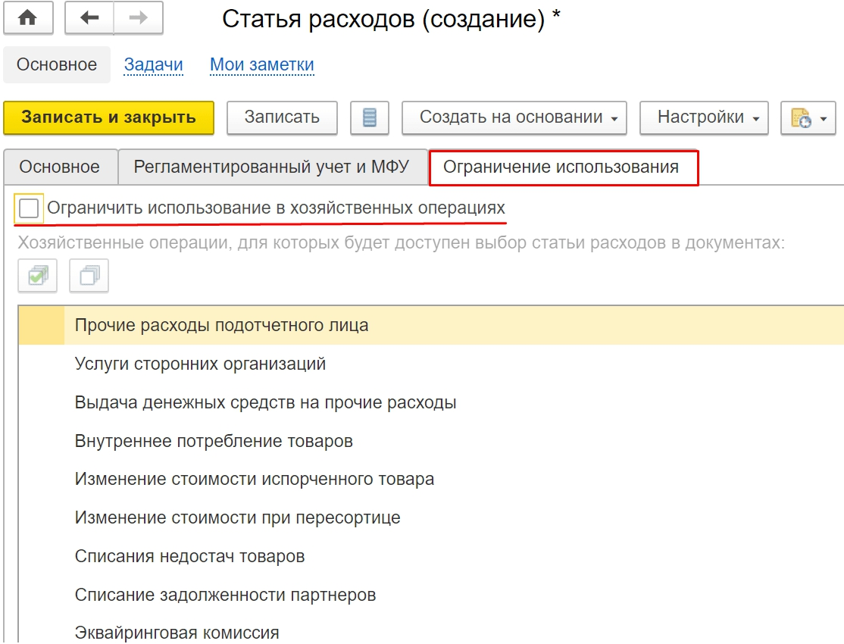Open the Задачи link
The image size is (844, 644).
pos(153,64)
